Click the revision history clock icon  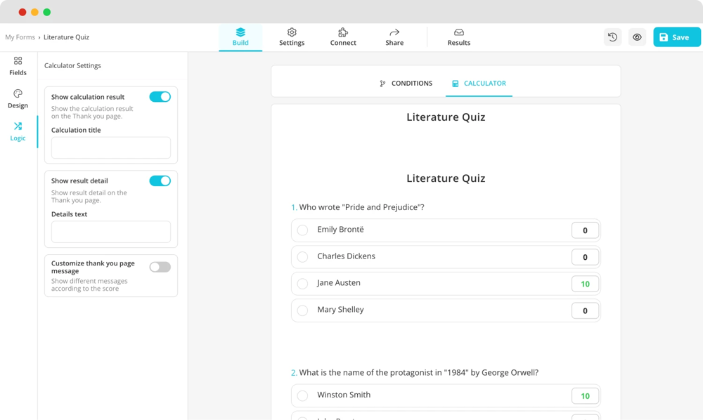(x=612, y=37)
